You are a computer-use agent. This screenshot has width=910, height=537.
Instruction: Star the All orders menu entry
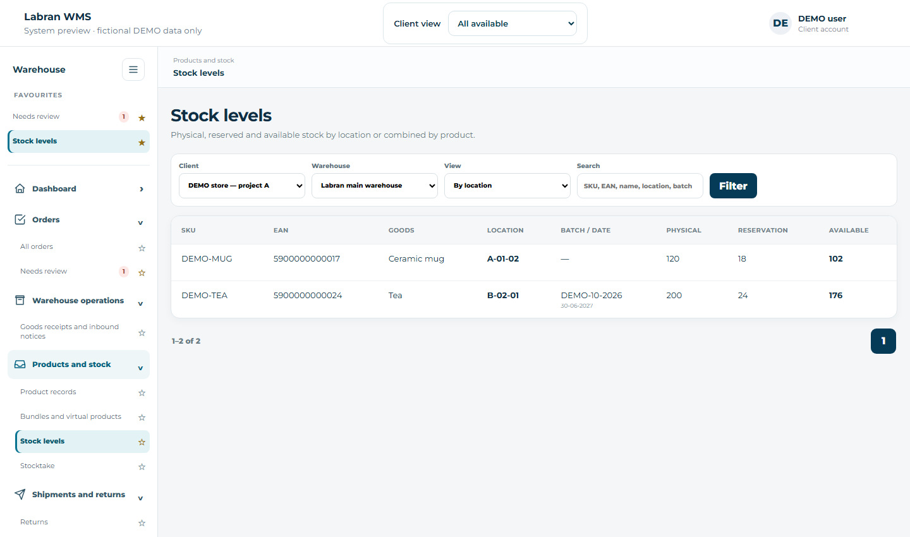tap(142, 248)
